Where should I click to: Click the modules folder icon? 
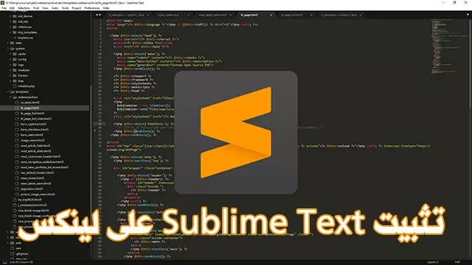(x=15, y=71)
